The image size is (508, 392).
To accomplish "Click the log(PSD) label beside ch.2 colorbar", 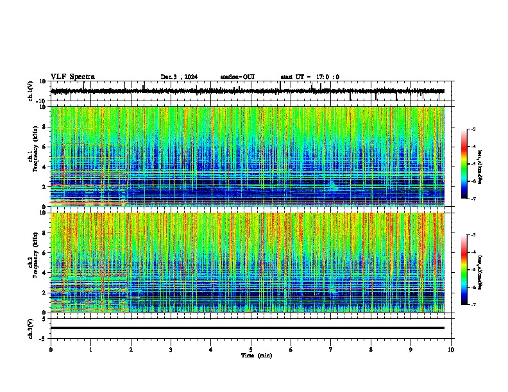I will (480, 272).
